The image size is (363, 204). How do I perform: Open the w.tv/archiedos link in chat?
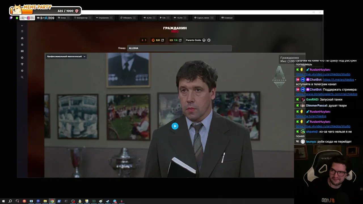[311, 116]
